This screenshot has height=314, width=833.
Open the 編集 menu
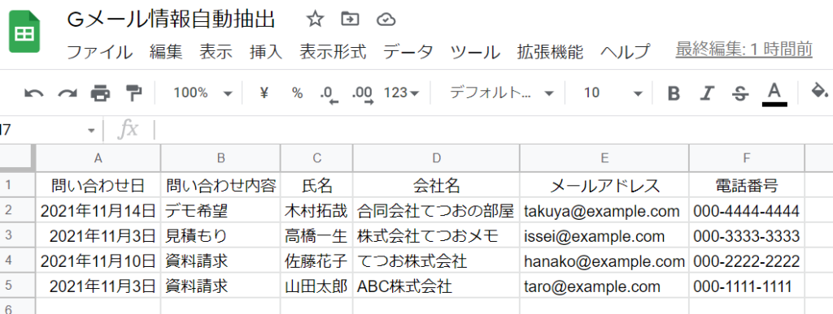pos(166,52)
